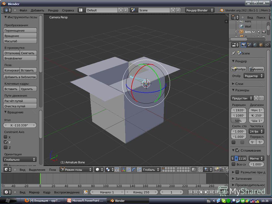Open the 24 fps frame rate dropdown
Screen dimensions: 272x204
tap(256, 131)
